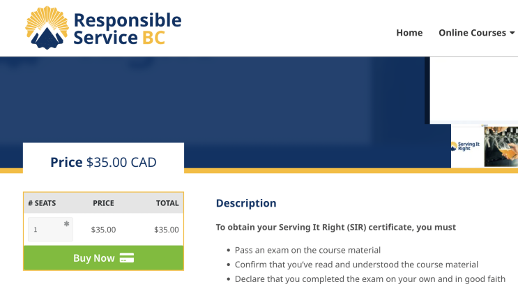Click the small mountain icon beside Serving It Right
Image resolution: width=518 pixels, height=289 pixels.
click(x=454, y=146)
